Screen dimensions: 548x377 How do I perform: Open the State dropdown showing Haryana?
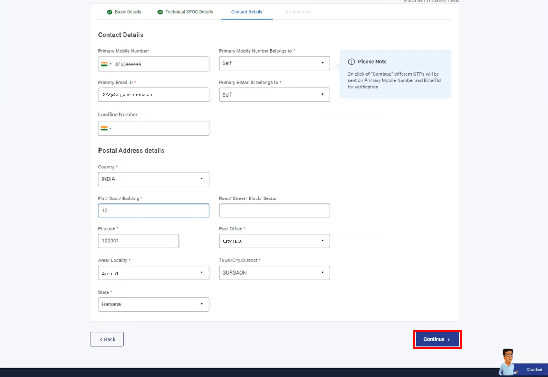(x=154, y=304)
